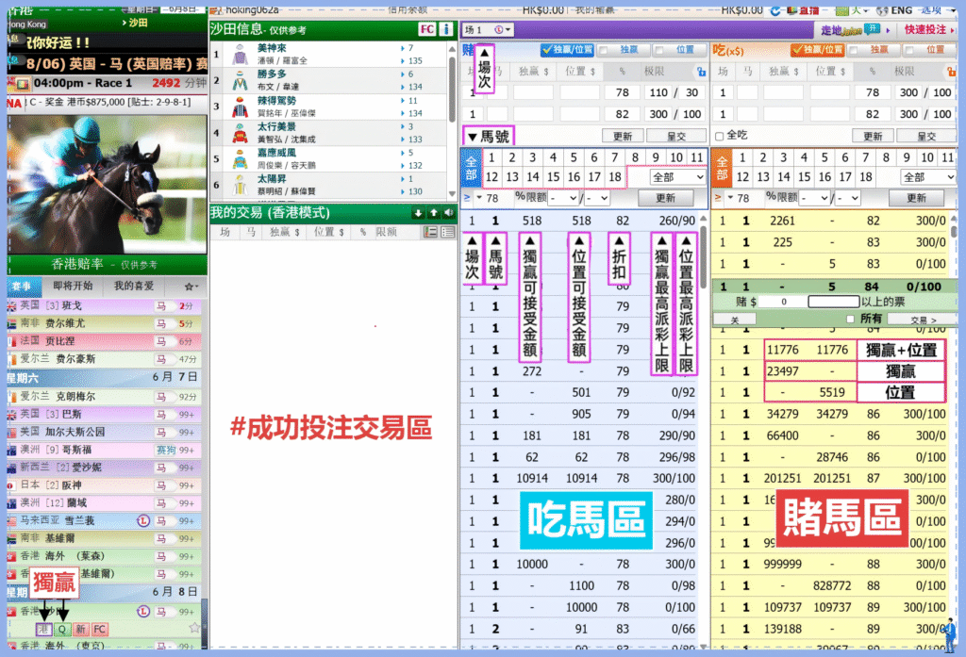
Task: Click the down-arrow icon in 我的交易 header
Action: [x=418, y=213]
